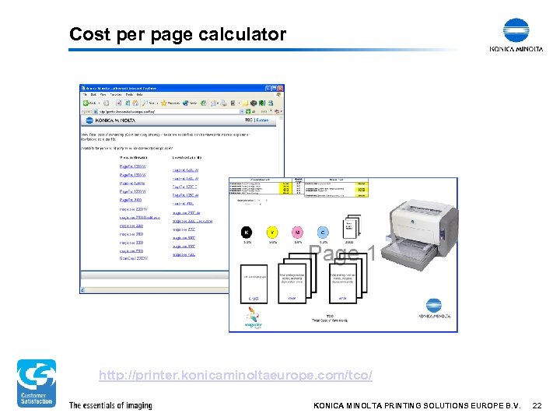
Task: Click the stacked pages icon beside the C circle
Action: (352, 226)
